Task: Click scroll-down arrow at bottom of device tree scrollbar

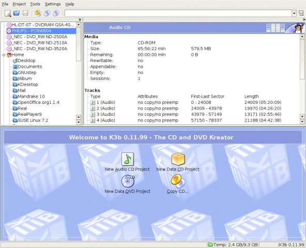Action: pyautogui.click(x=79, y=122)
